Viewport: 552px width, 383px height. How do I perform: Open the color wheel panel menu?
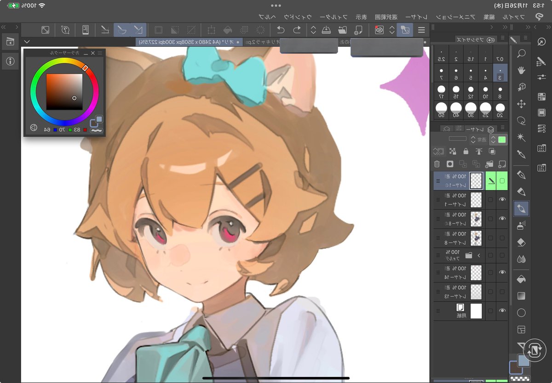[x=100, y=53]
